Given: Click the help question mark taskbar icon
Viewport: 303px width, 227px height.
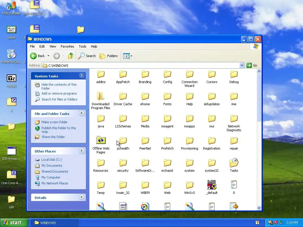Looking at the screenshot, I should [x=257, y=223].
